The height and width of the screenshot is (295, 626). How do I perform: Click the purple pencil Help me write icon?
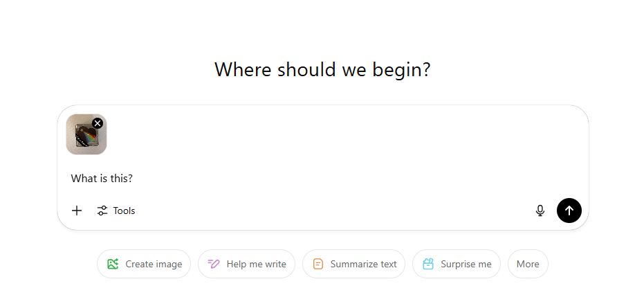tap(214, 264)
